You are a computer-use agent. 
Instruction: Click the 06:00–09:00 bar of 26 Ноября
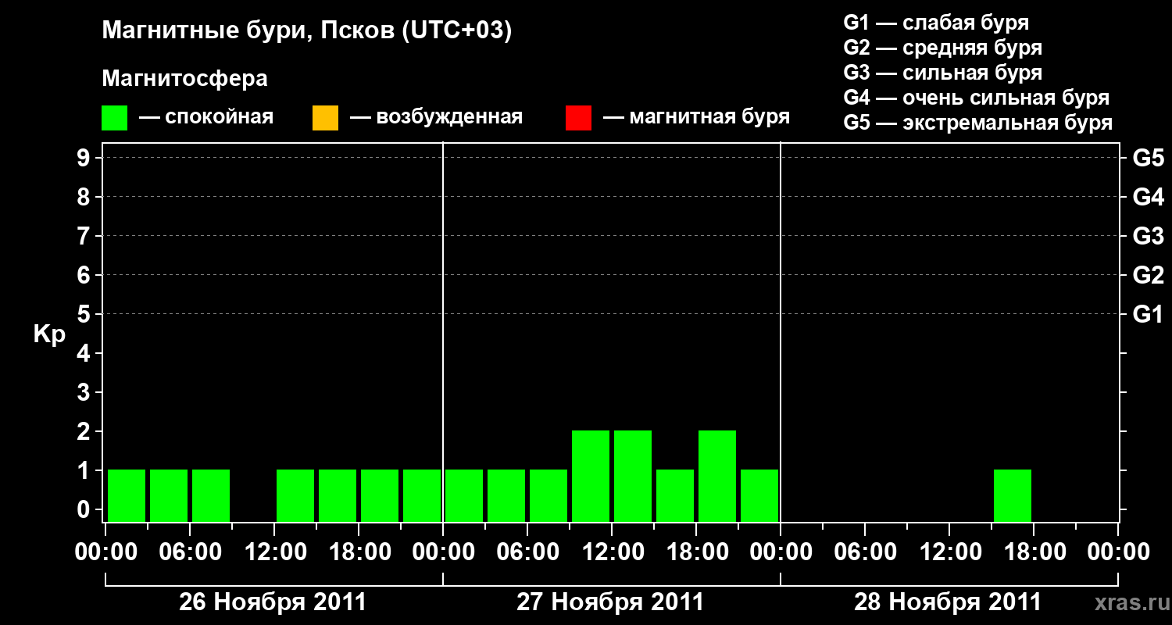tap(211, 495)
